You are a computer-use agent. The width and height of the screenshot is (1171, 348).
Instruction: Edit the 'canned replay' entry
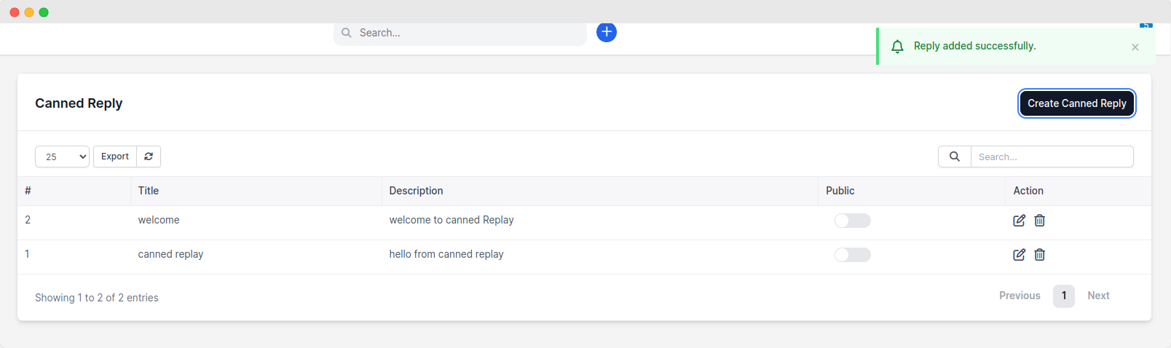(1019, 255)
